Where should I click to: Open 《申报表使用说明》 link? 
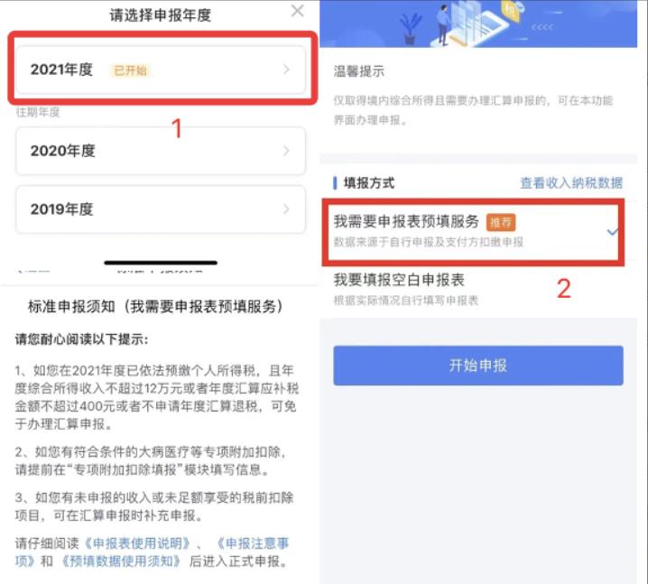tap(137, 543)
